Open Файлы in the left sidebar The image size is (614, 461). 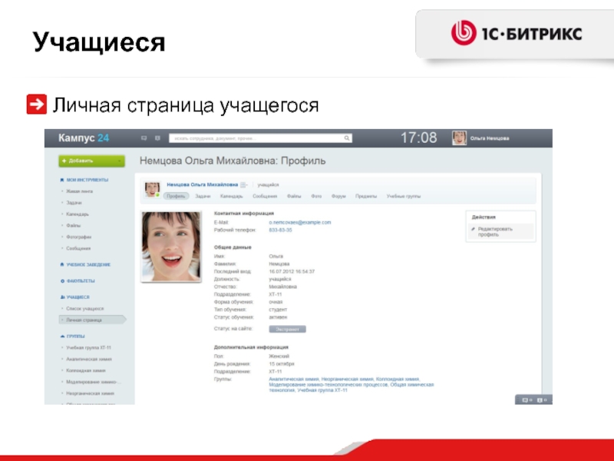(73, 225)
